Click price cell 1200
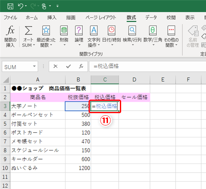The height and width of the screenshot is (189, 206). click(78, 168)
